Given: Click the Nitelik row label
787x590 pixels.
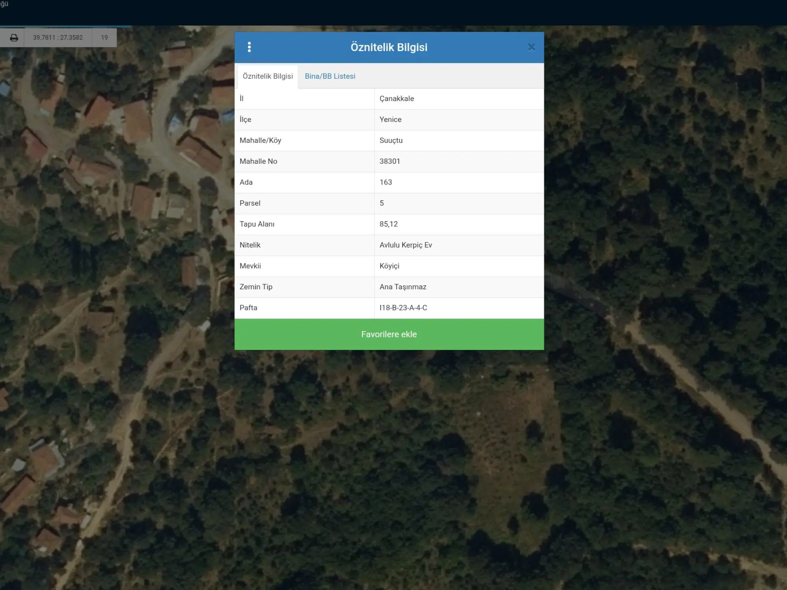Looking at the screenshot, I should pos(250,245).
